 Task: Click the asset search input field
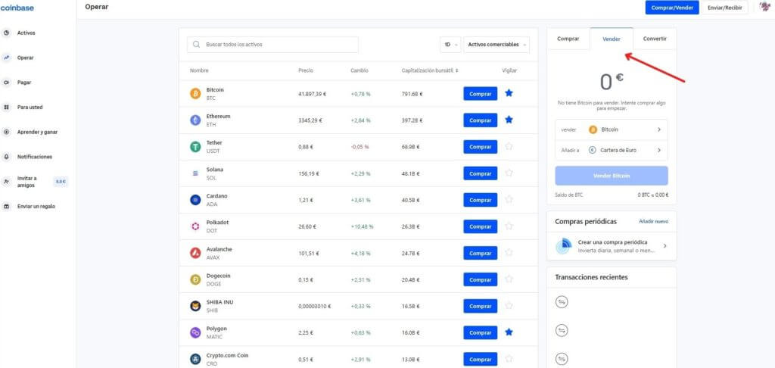[x=272, y=45]
